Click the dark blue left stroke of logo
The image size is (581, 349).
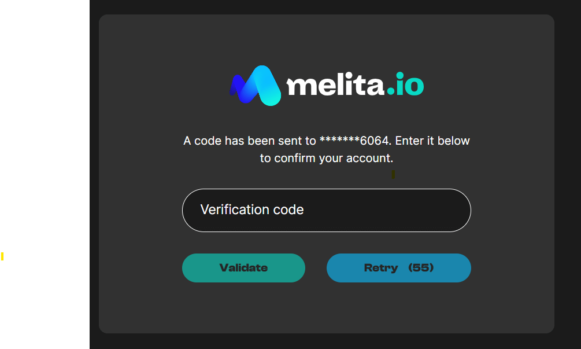[237, 86]
